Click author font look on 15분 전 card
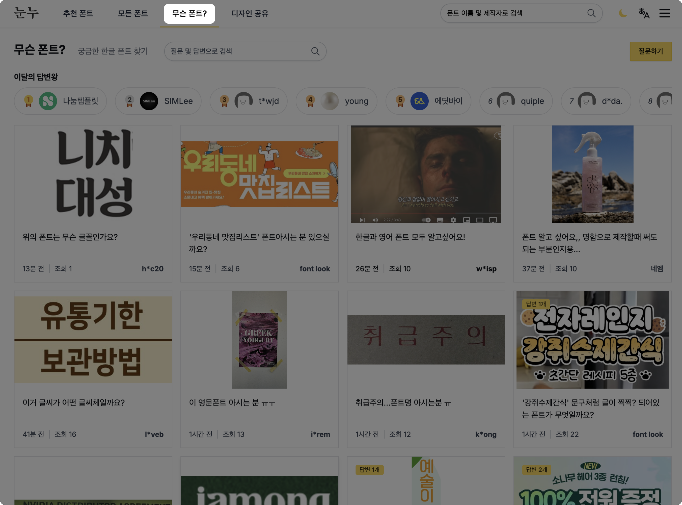Viewport: 682px width, 505px height. (315, 269)
